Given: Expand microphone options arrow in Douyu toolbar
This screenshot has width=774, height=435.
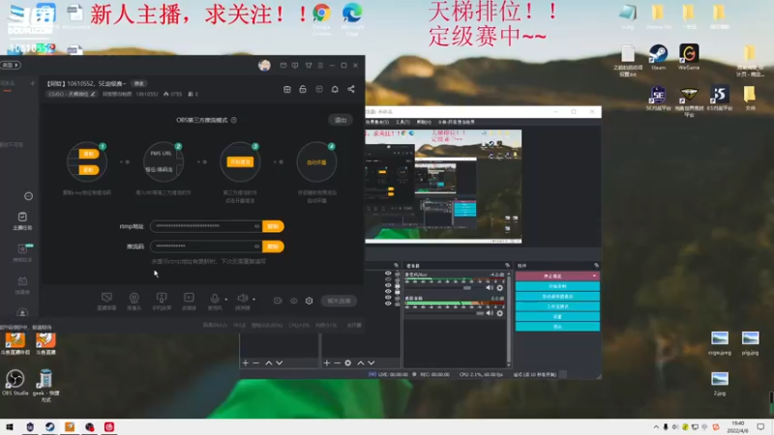Looking at the screenshot, I should click(226, 299).
